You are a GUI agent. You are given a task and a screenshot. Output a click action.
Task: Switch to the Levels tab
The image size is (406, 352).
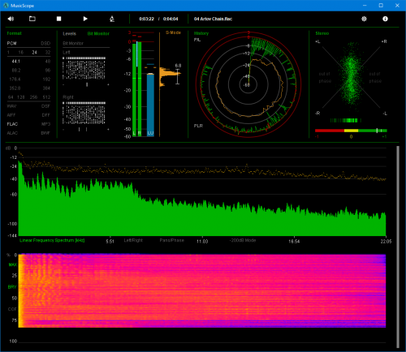click(x=69, y=33)
